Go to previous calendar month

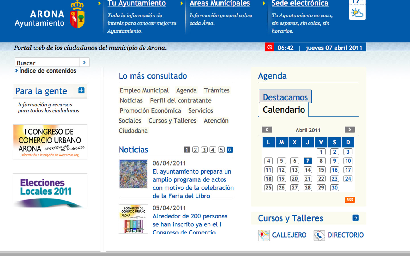click(267, 130)
